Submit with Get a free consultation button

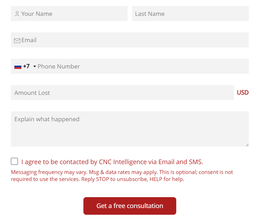pos(130,206)
